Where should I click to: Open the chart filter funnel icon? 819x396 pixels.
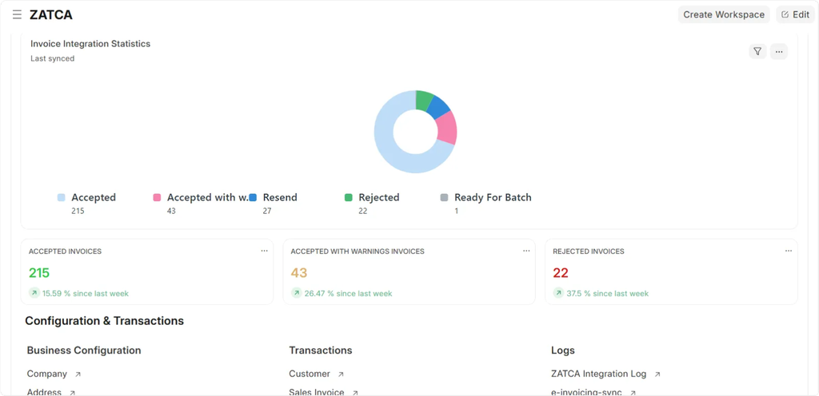(x=757, y=51)
